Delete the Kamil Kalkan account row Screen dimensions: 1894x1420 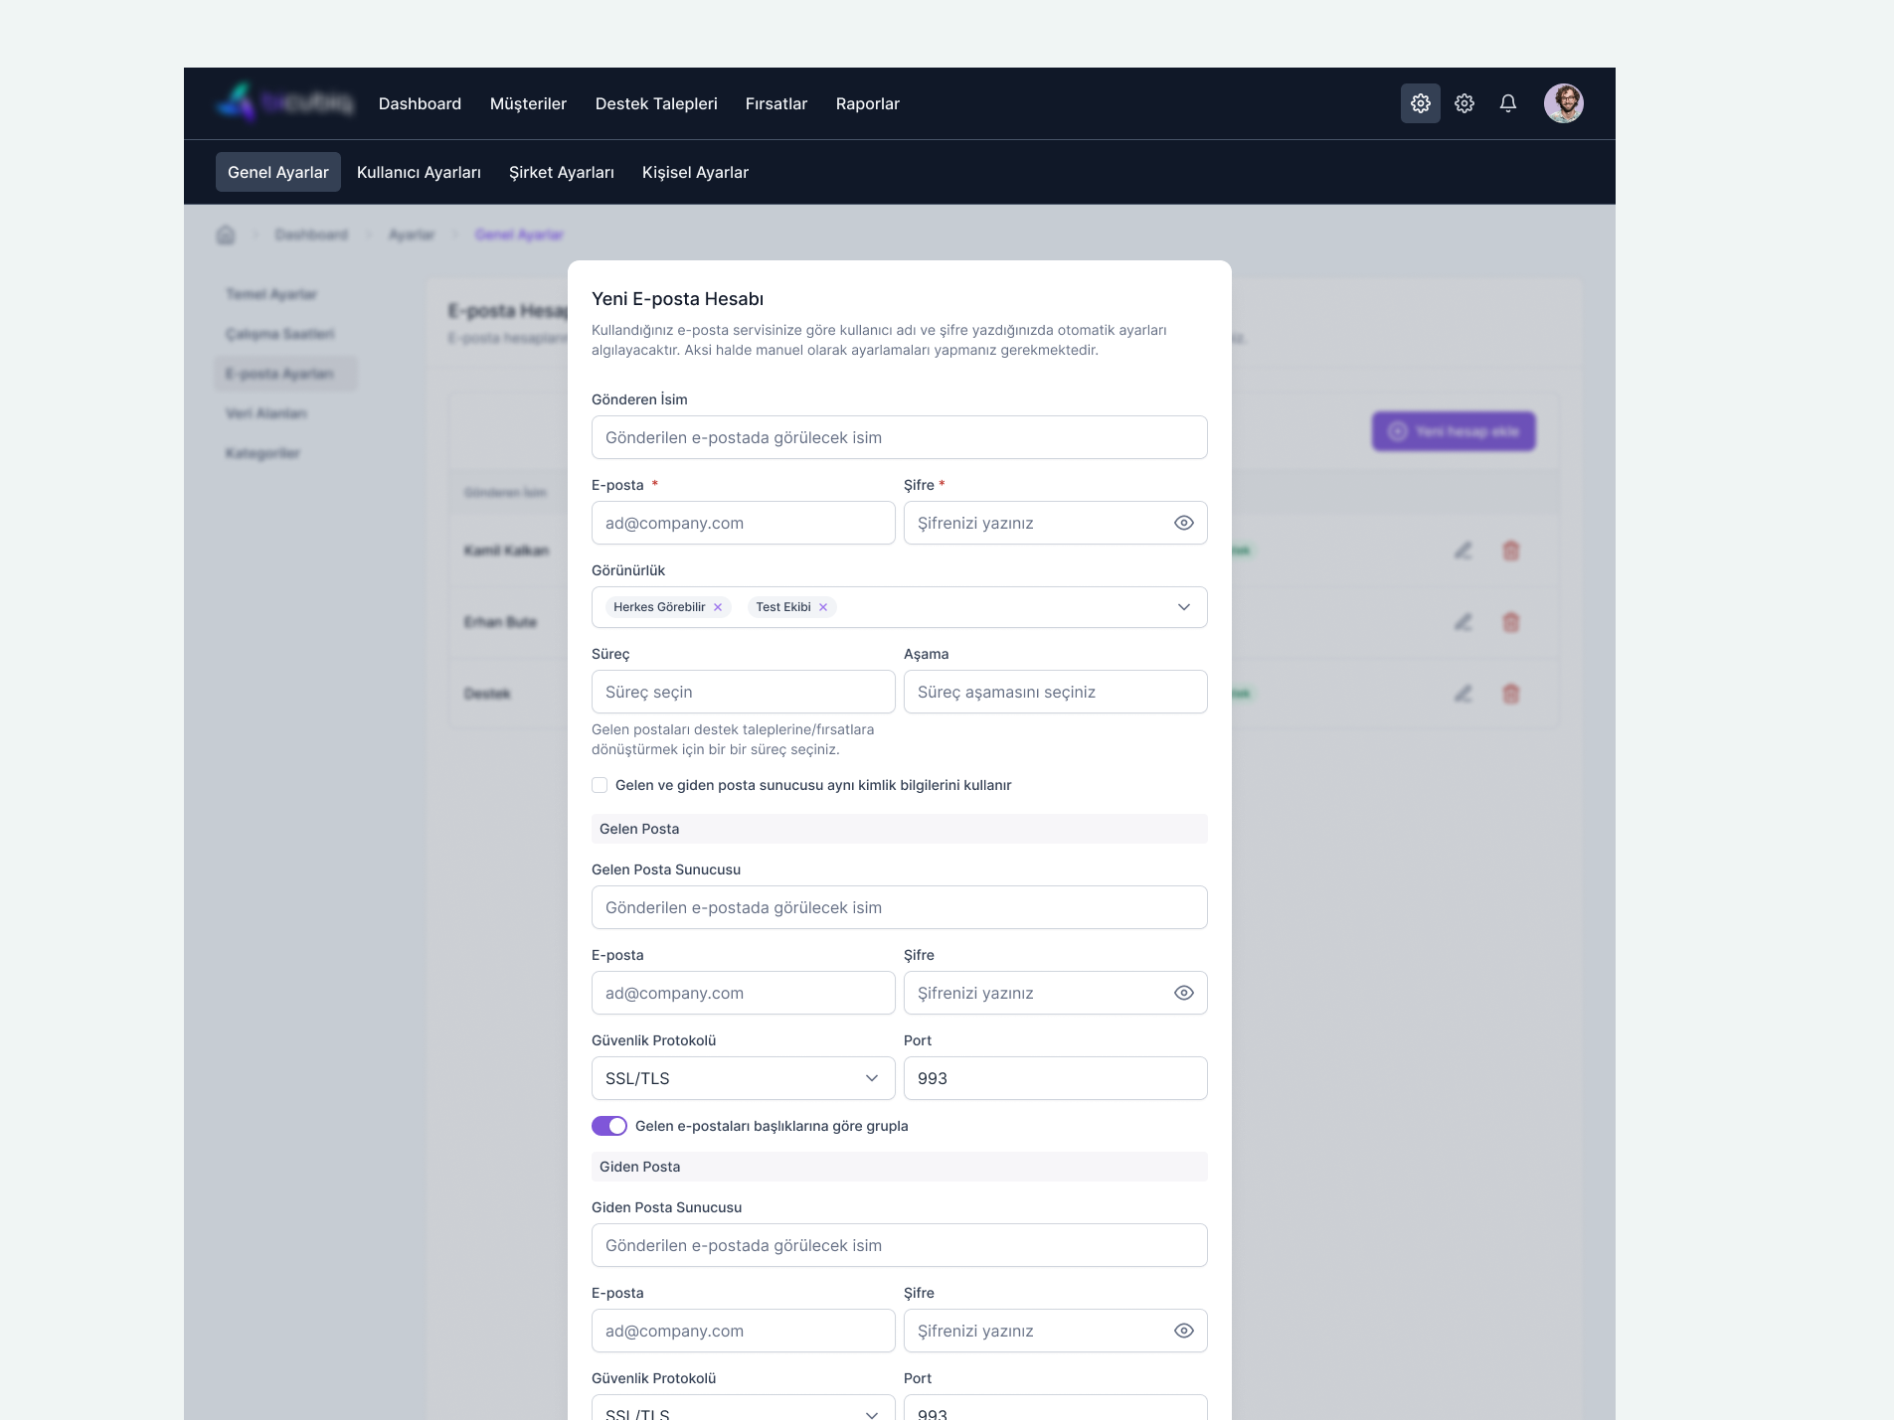[x=1510, y=551]
